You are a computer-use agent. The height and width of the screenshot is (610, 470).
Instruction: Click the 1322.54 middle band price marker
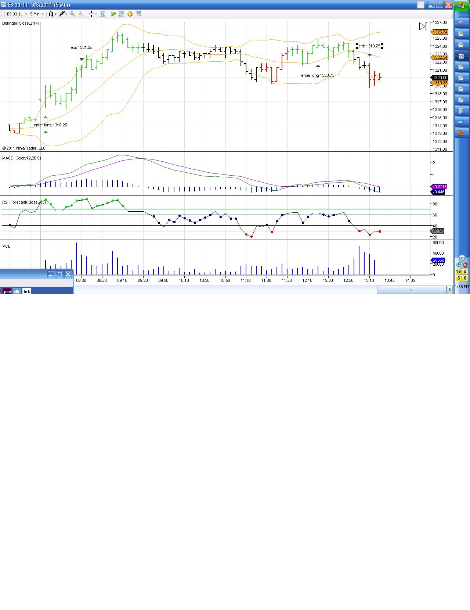coord(440,57)
